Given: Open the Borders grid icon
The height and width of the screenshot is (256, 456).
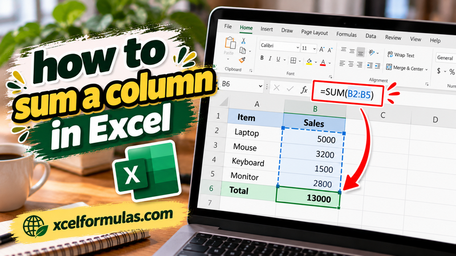Looking at the screenshot, I should tap(293, 60).
